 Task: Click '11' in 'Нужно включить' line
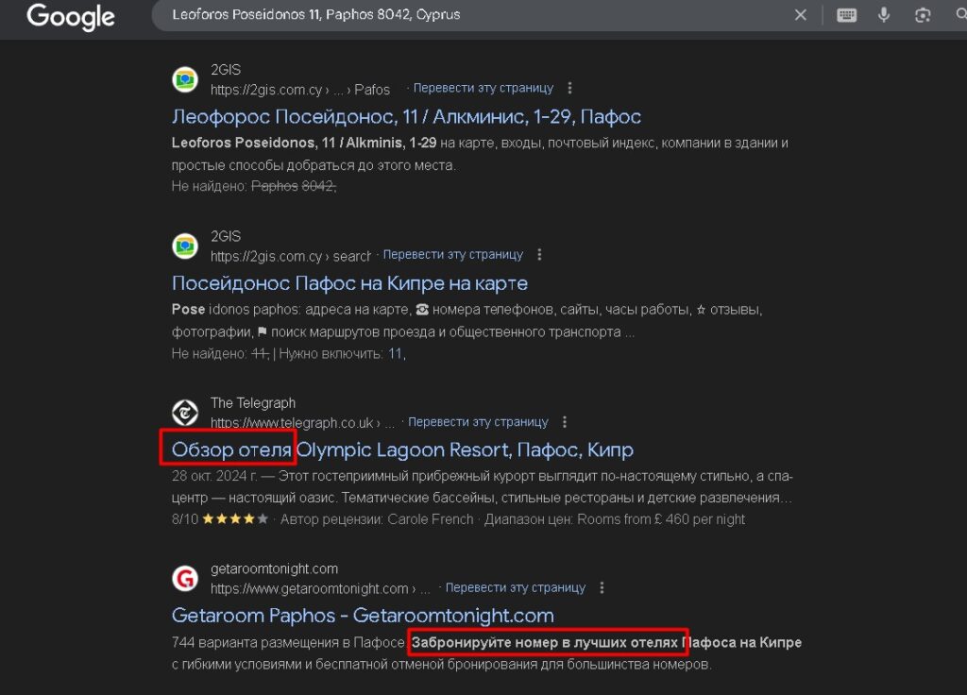[x=395, y=354]
